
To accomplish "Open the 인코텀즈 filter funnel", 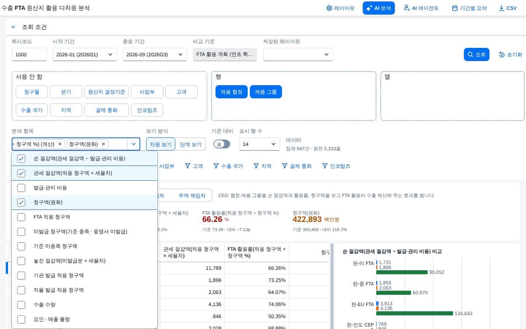I will pos(336,166).
